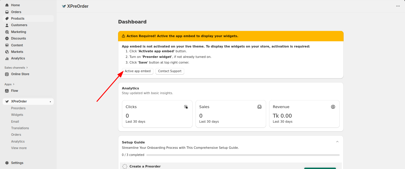The image size is (405, 169).
Task: Click the Online Store icon
Action: [x=7, y=74]
